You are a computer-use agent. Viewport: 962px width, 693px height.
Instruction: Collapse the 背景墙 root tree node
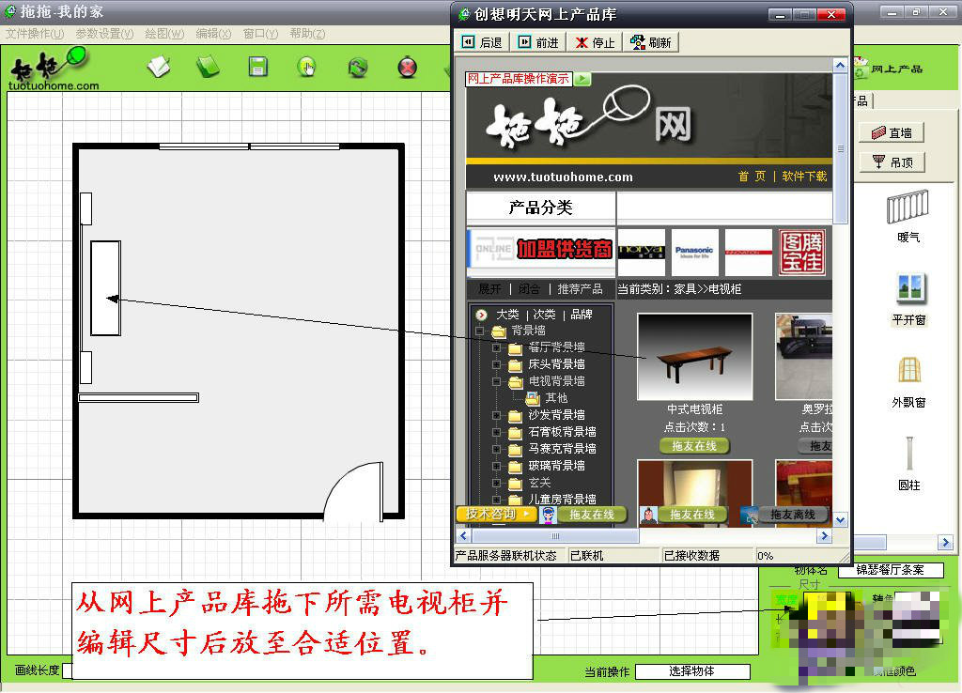click(480, 331)
